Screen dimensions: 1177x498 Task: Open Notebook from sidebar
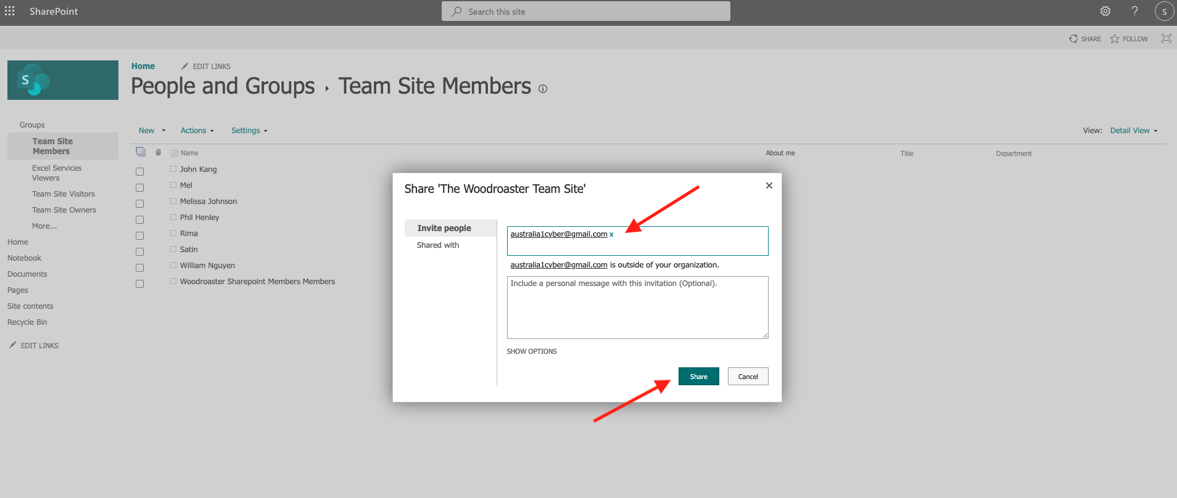coord(24,258)
